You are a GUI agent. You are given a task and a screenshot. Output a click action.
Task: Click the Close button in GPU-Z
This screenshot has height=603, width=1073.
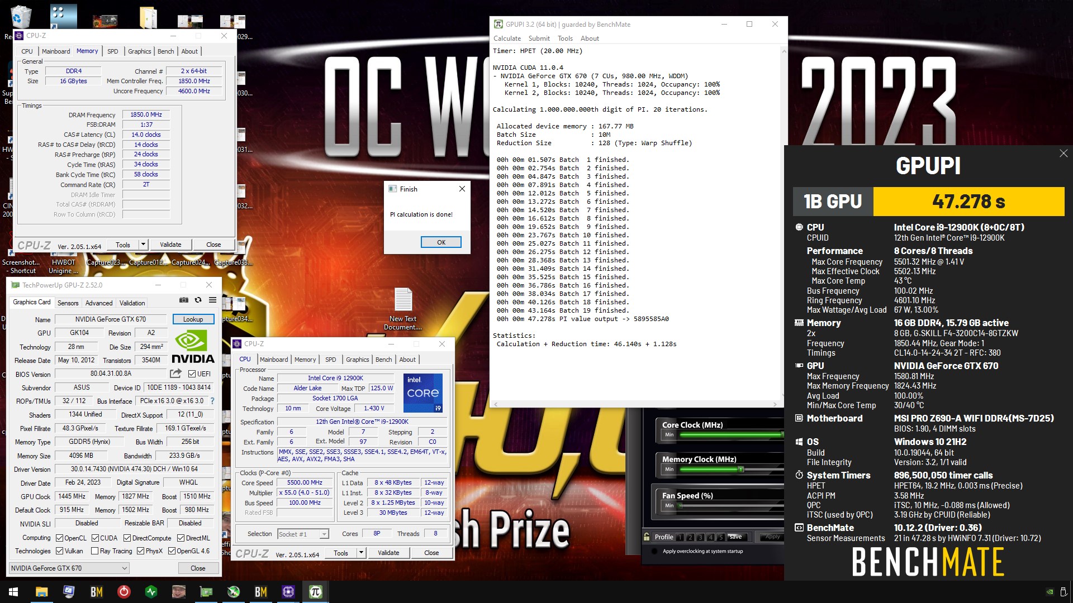tap(198, 568)
